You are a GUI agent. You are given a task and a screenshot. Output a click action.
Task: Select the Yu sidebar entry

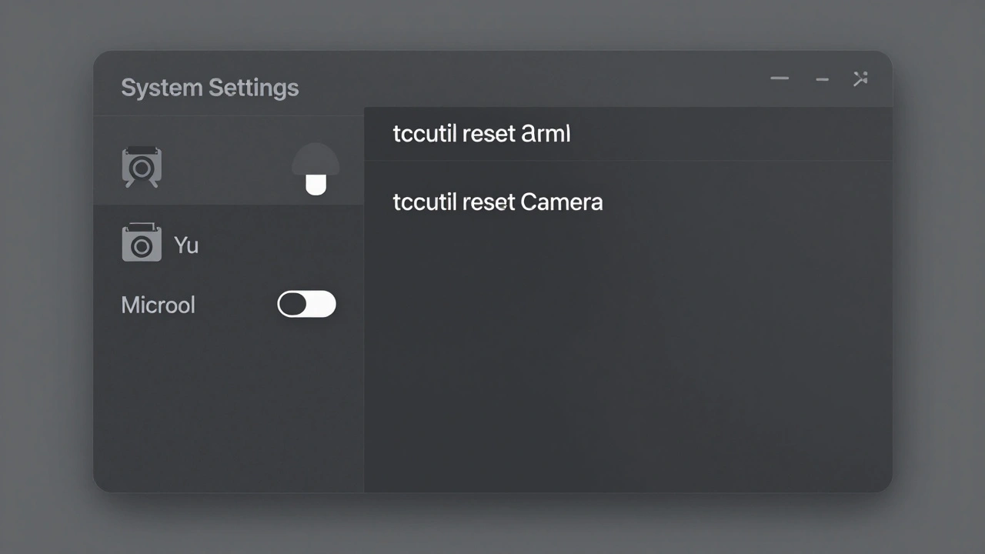(187, 245)
